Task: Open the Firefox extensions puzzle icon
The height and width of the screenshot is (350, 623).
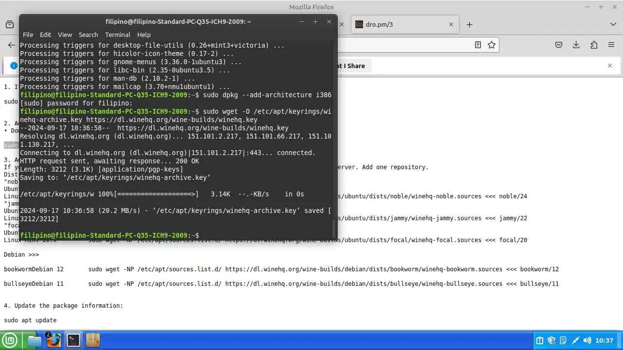Action: pyautogui.click(x=594, y=45)
